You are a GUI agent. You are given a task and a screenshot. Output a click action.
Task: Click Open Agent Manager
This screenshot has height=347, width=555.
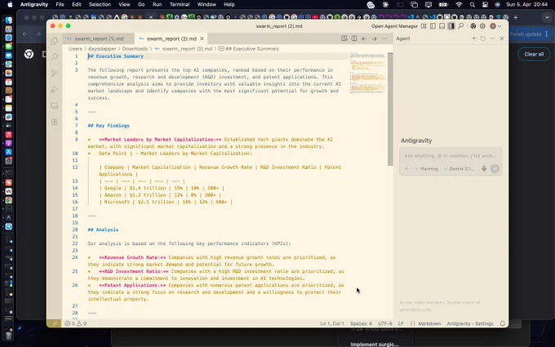[394, 26]
